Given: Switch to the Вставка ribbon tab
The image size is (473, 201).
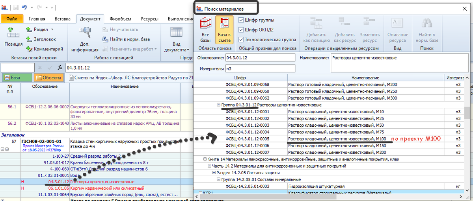Looking at the screenshot, I should pos(63,18).
